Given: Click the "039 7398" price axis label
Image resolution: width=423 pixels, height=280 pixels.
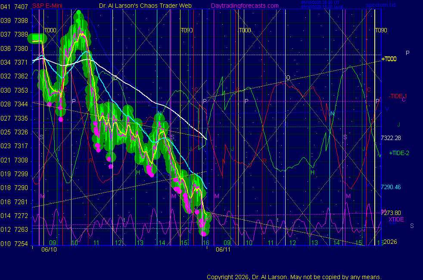Looking at the screenshot, I should pos(14,21).
